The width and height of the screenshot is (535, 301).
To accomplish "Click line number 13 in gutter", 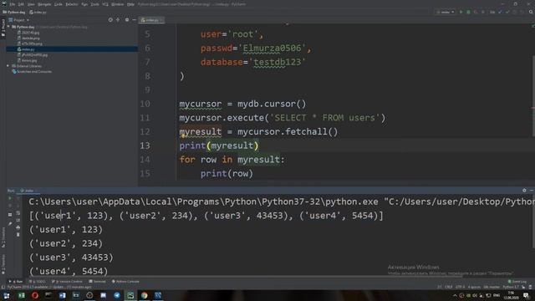I will point(145,145).
